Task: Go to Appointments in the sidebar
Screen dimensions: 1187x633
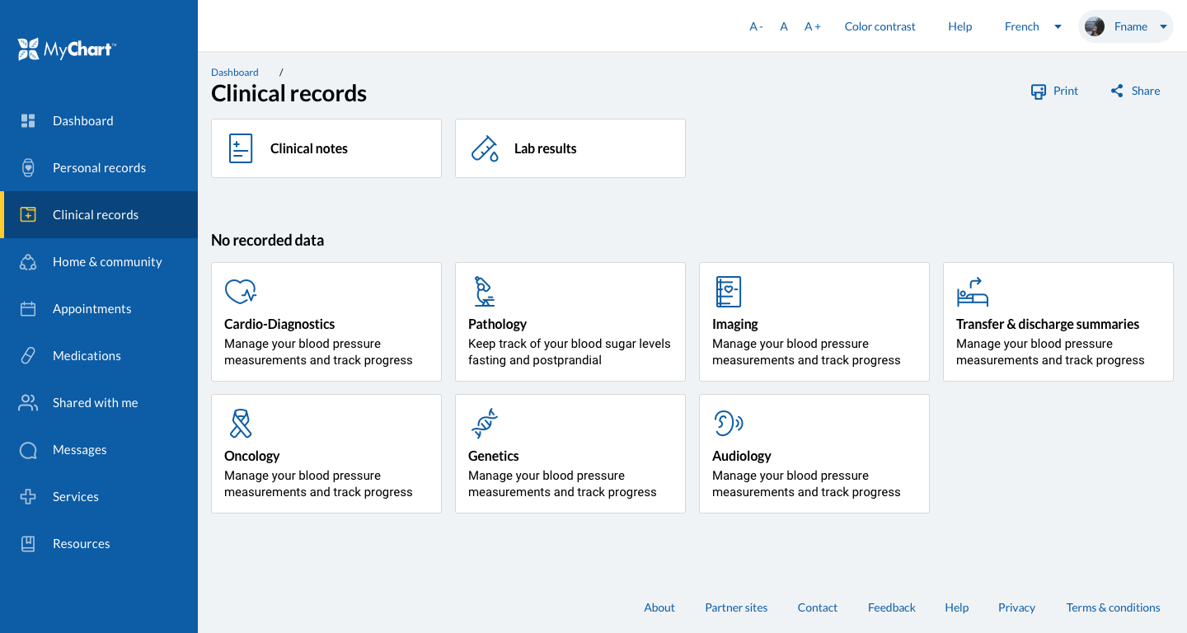Action: pyautogui.click(x=91, y=308)
